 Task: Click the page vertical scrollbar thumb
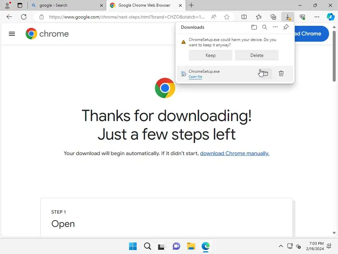[334, 56]
